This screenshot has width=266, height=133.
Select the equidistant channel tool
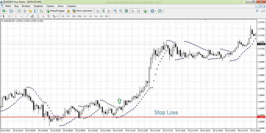tap(32, 16)
